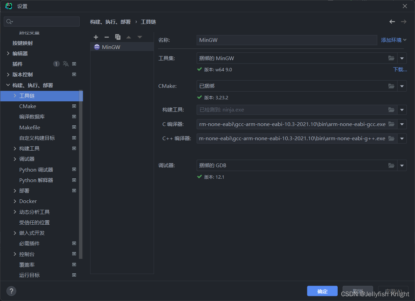Expand the 嵌入式开发 tree section
This screenshot has width=415, height=301.
pyautogui.click(x=32, y=233)
